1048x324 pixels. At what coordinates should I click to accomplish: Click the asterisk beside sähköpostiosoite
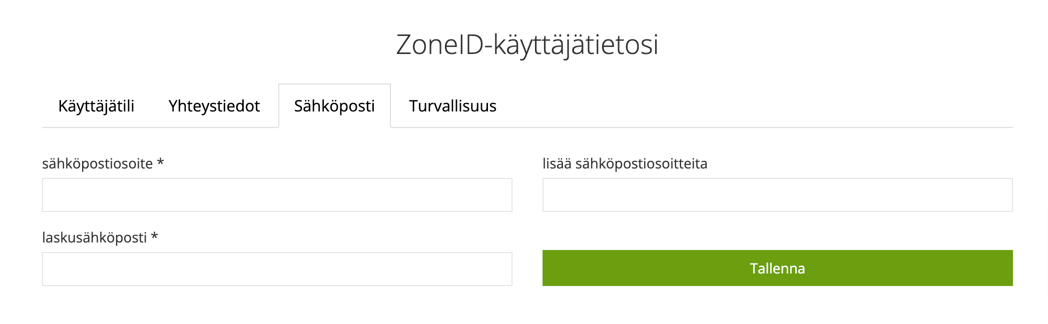coord(161,162)
